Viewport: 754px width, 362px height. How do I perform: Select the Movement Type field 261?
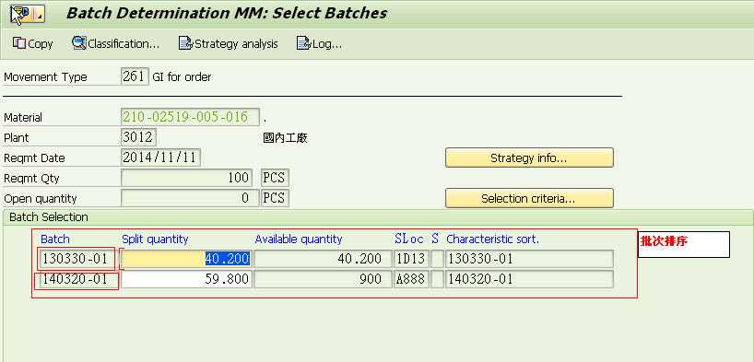[x=135, y=76]
